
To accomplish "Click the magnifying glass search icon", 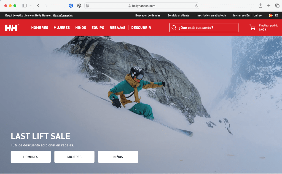I will (x=174, y=28).
